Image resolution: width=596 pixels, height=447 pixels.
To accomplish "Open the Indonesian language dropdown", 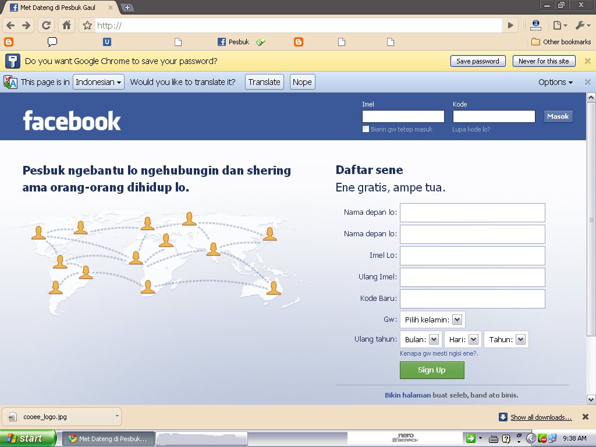I will (98, 82).
